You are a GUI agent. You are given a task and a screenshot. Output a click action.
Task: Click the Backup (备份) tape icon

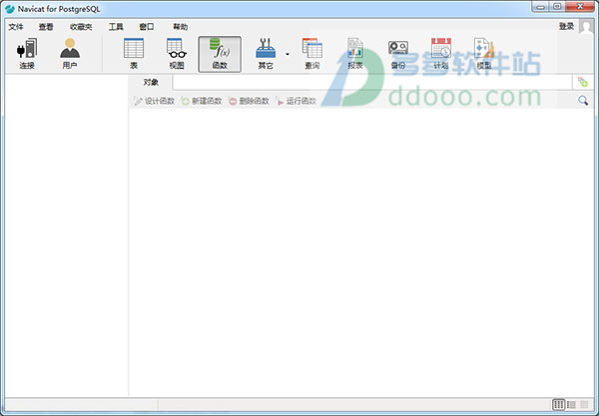[398, 54]
